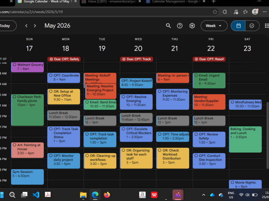Open the Due: CPT: Track all-day item
The image size is (269, 201).
coord(137,59)
